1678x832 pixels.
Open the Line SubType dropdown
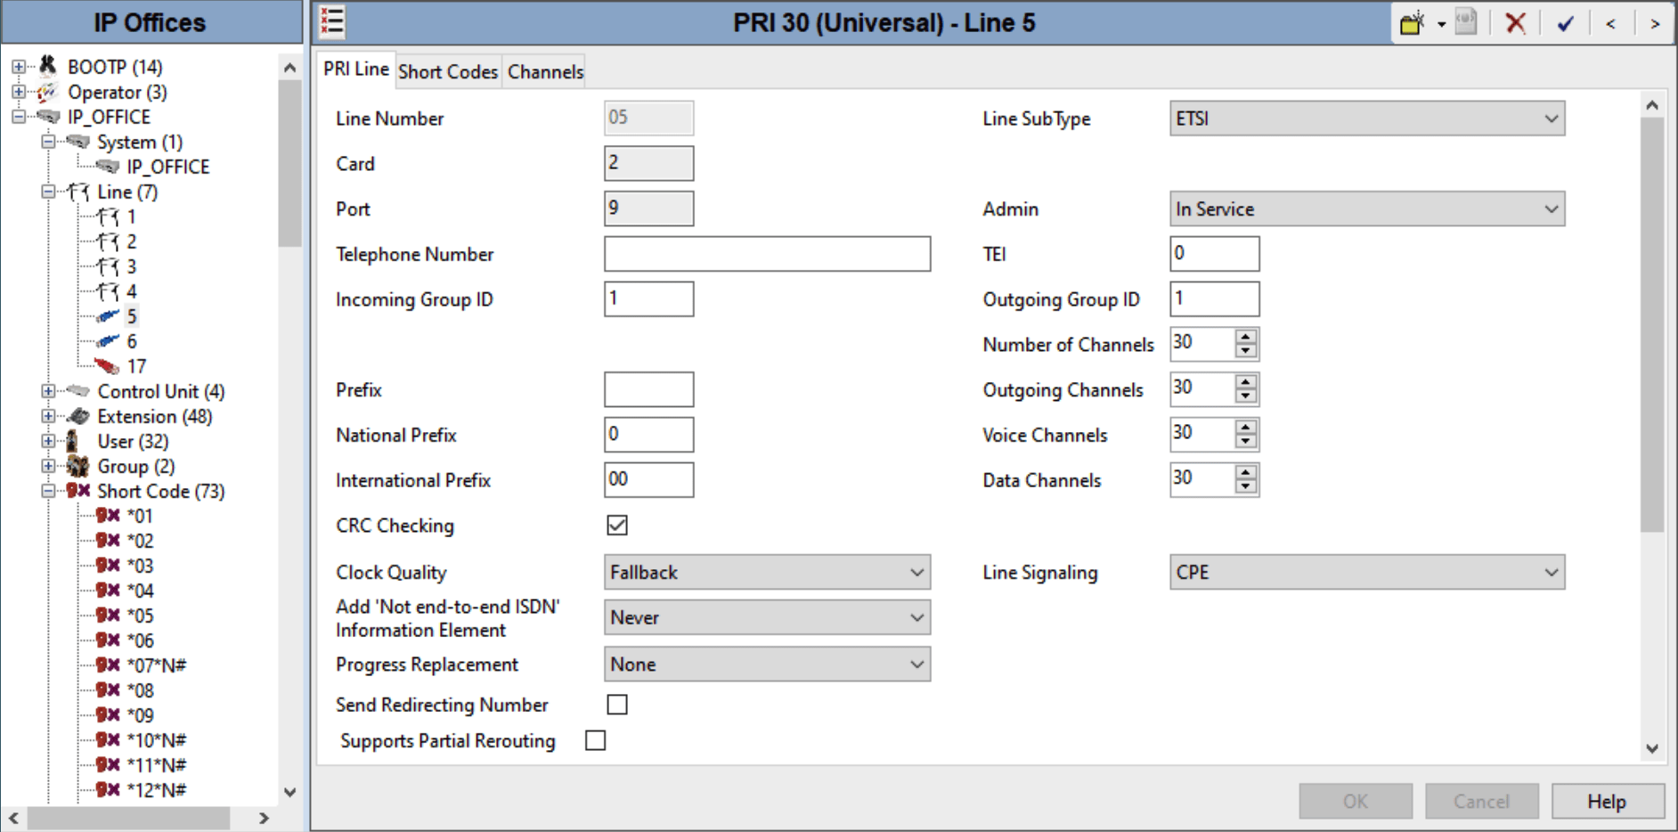coord(1367,118)
